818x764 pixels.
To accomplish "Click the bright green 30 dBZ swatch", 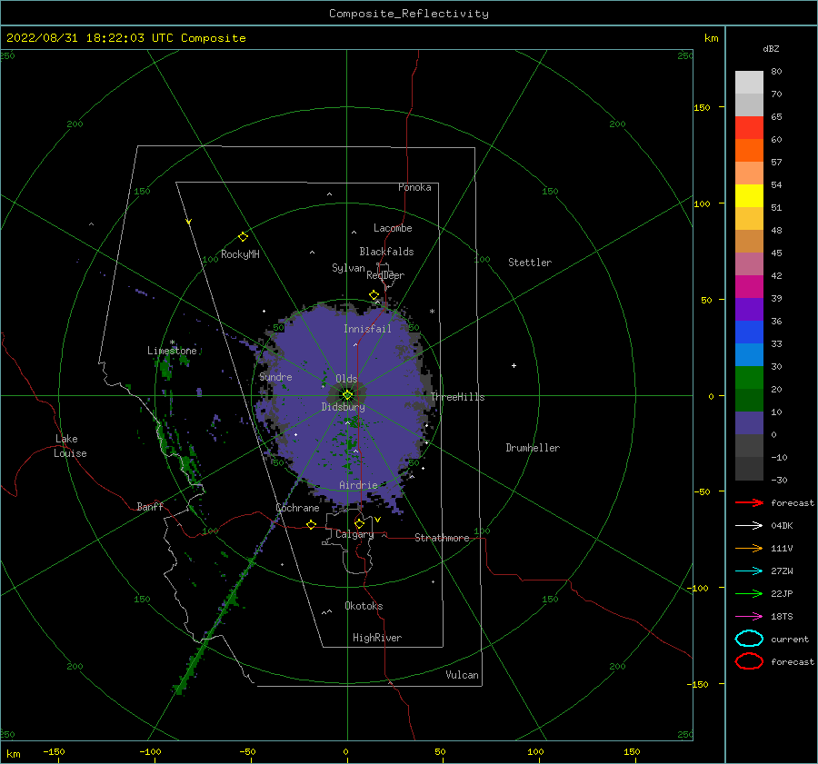I will coord(749,378).
